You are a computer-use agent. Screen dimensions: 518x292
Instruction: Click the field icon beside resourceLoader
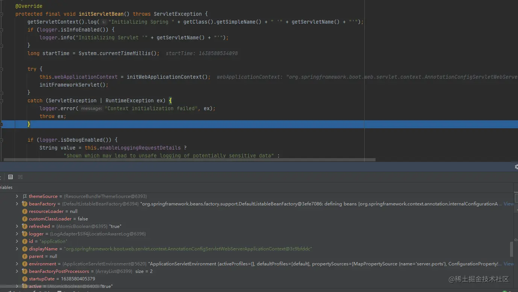[x=25, y=211]
